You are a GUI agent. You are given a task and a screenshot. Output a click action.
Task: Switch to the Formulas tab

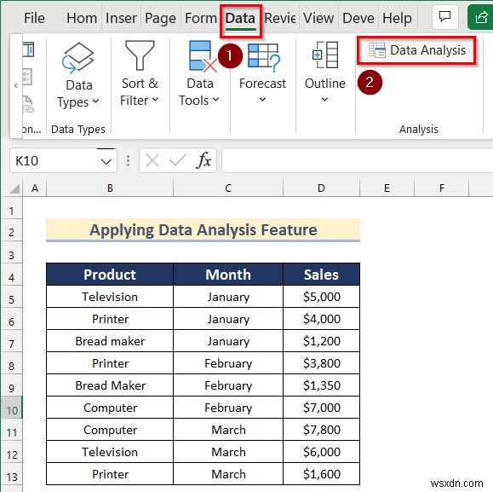point(201,18)
